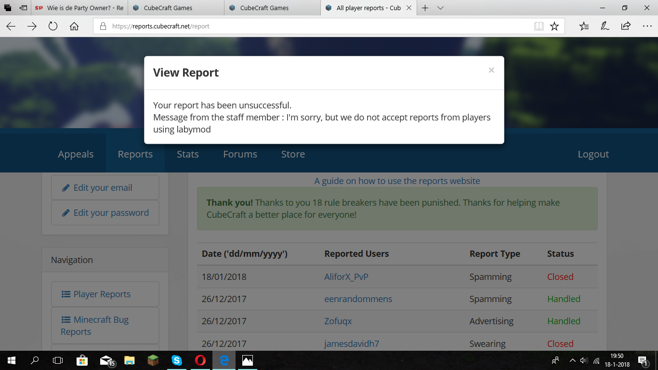Viewport: 658px width, 370px height.
Task: Switch to the first CubeCraft Games tab
Action: point(176,8)
